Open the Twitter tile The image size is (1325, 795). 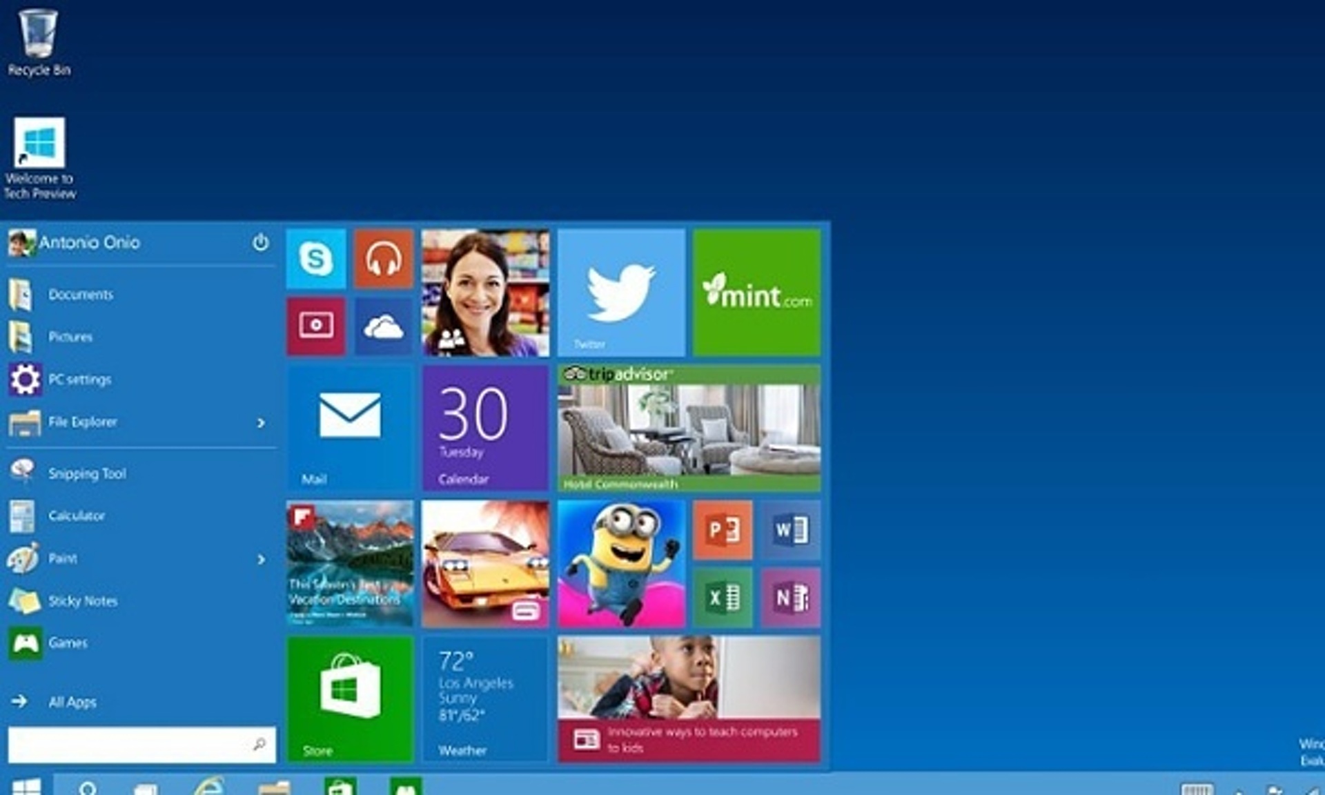click(x=621, y=293)
